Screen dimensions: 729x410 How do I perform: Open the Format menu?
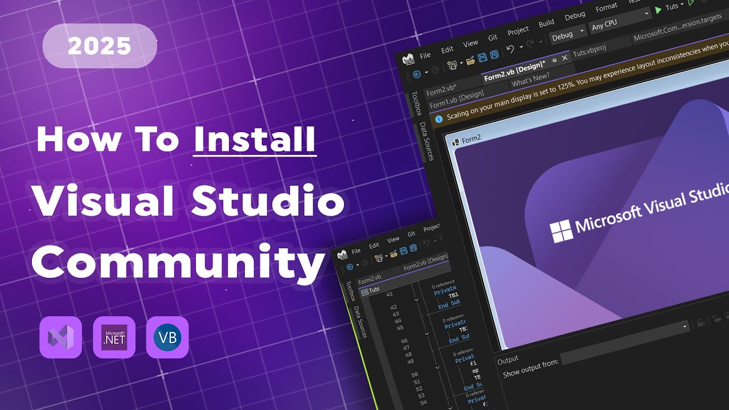click(606, 8)
